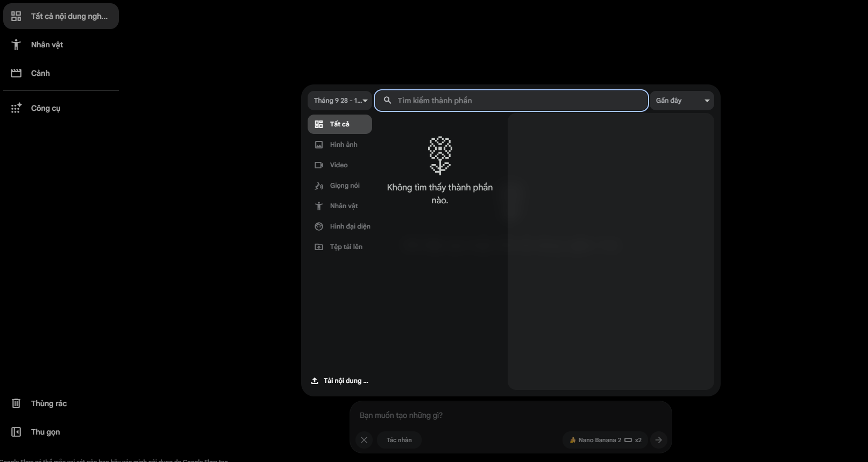
Task: Open the Gần đây sort dropdown
Action: [682, 101]
